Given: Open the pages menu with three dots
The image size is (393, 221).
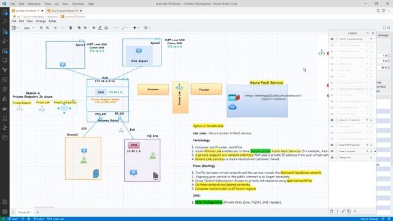Looking at the screenshot, I should (13, 212).
